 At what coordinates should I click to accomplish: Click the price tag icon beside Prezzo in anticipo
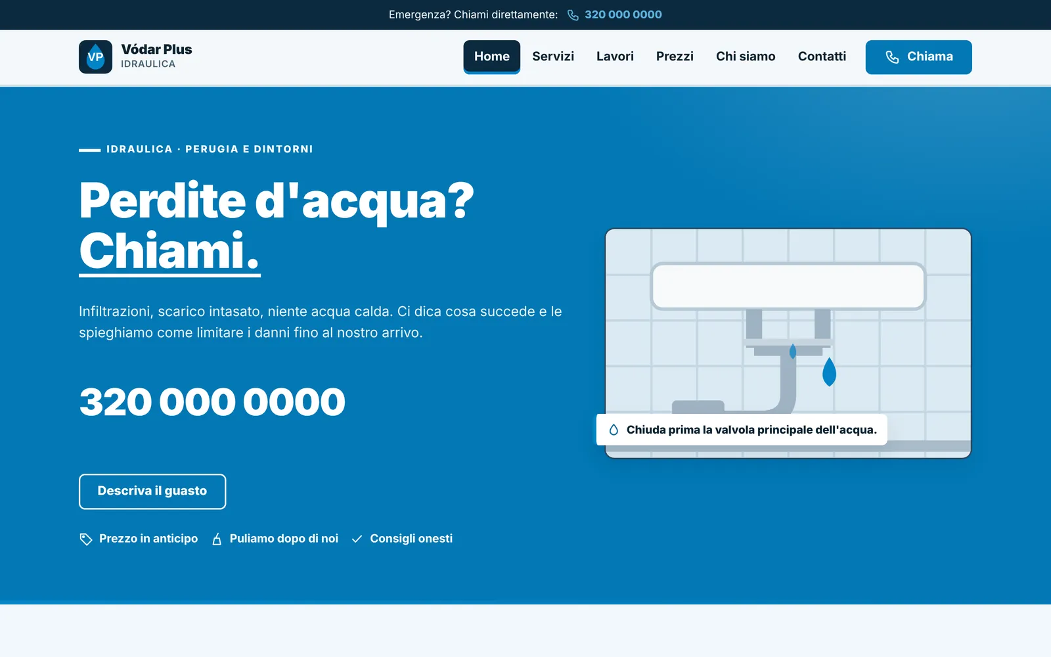[x=86, y=539]
